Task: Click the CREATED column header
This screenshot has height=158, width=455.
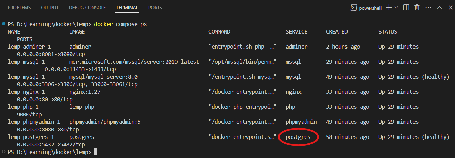Action: [337, 31]
